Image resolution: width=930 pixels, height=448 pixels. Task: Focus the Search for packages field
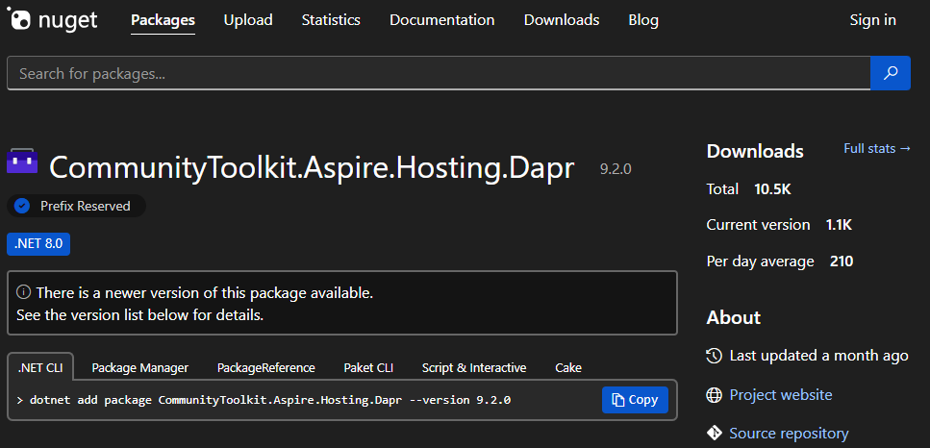tap(439, 73)
